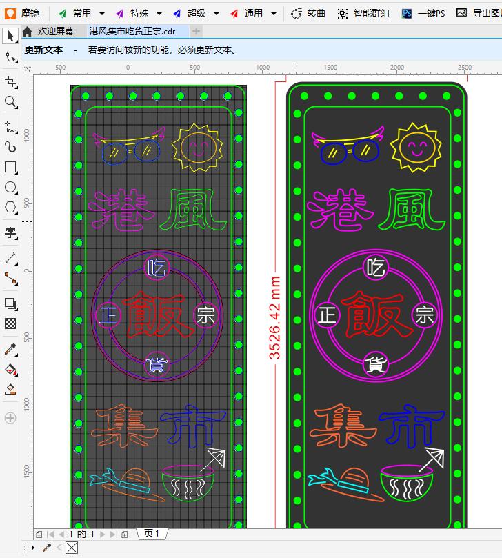This screenshot has width=502, height=558.
Task: Go to first page in page navigator
Action: point(50,534)
